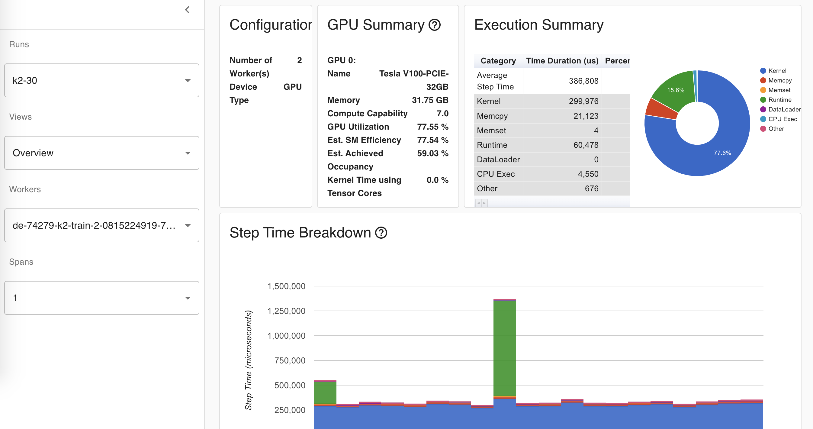813x429 pixels.
Task: Sort by the Time Duration (us) column header
Action: pos(562,61)
